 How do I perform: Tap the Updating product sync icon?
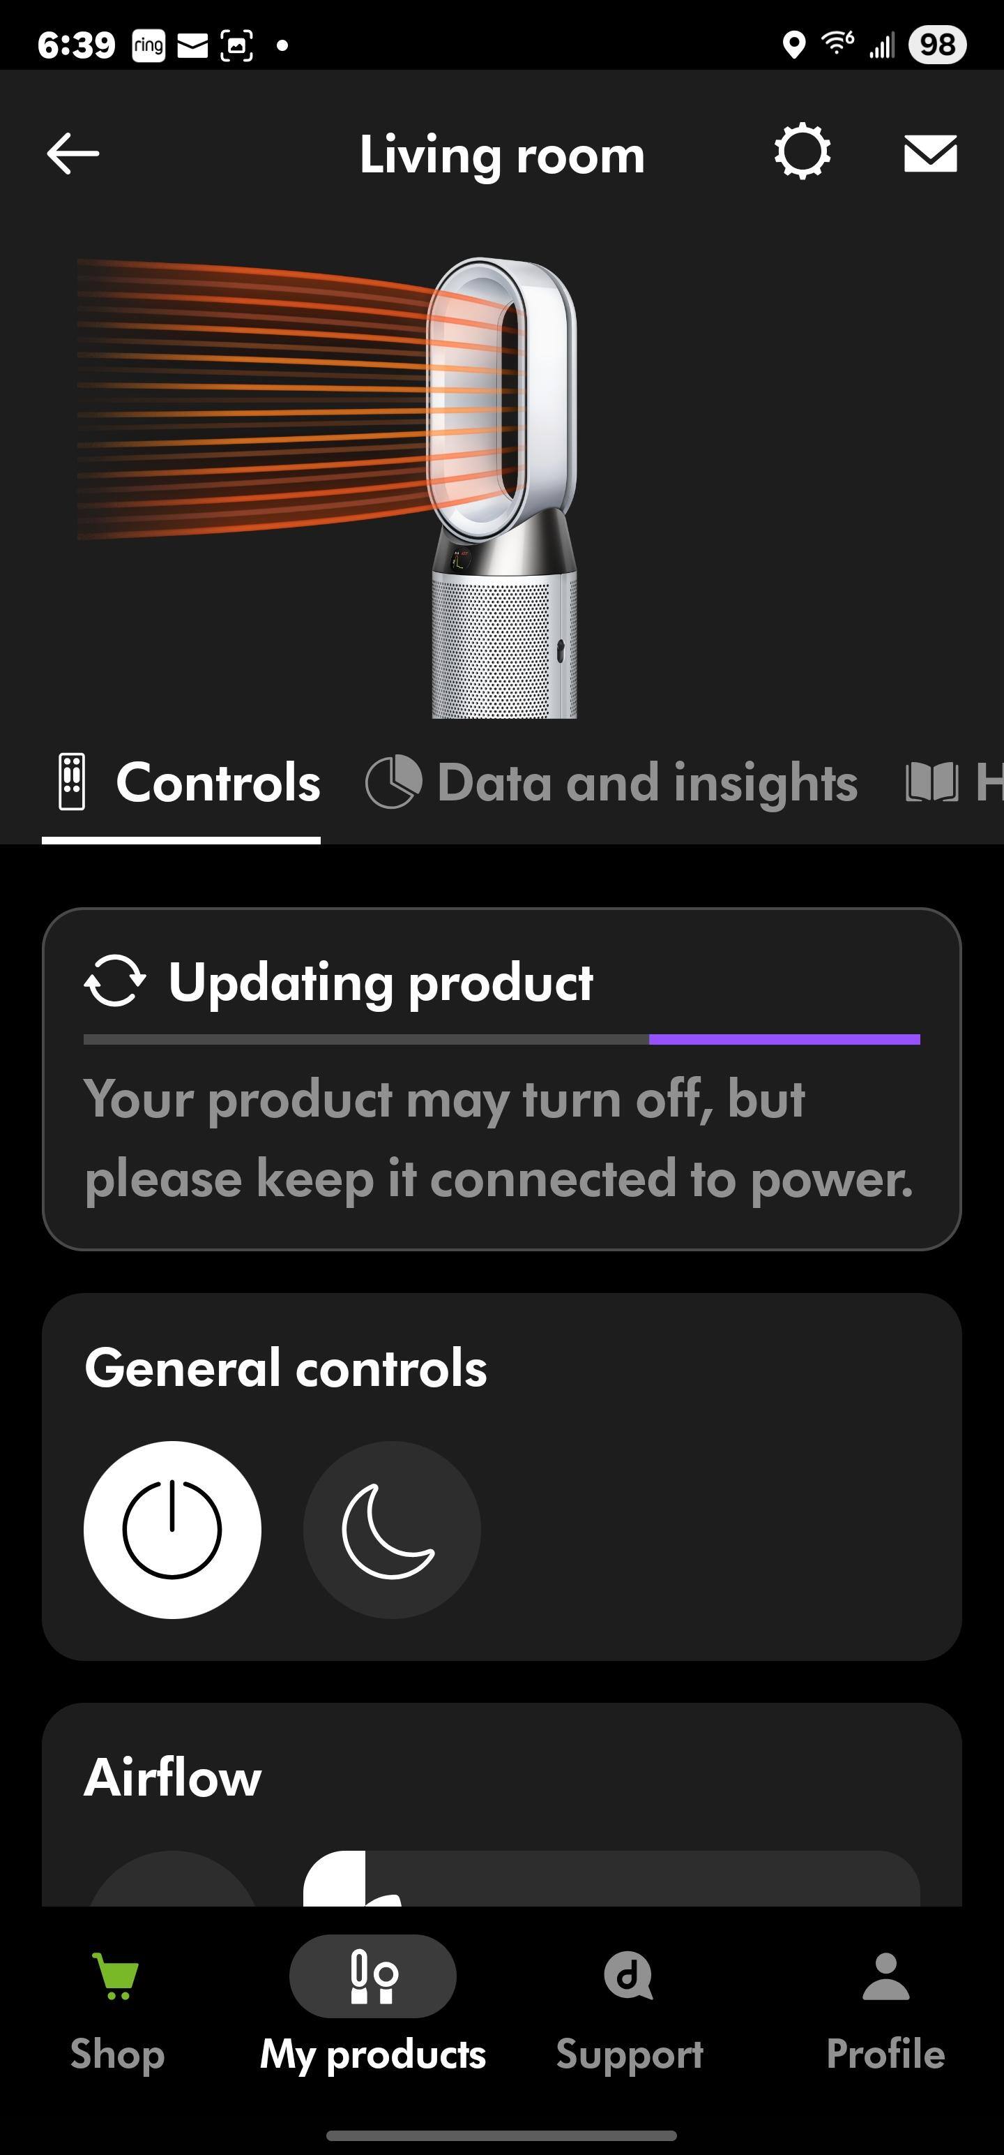[115, 980]
